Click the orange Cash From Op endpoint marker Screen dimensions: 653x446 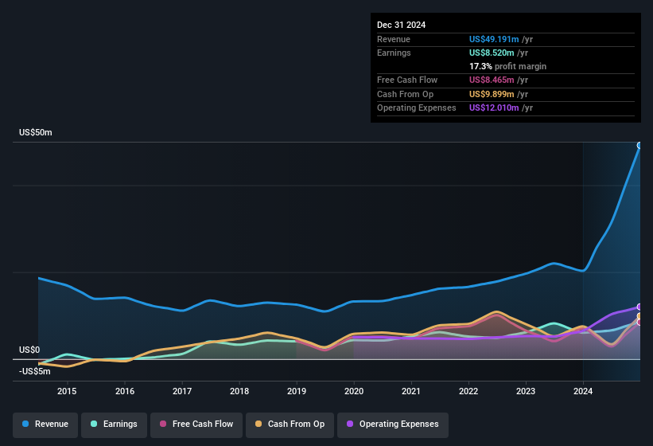pos(639,316)
